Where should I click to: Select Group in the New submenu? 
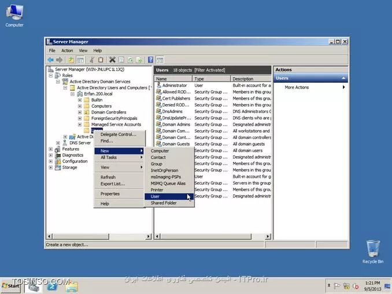click(169, 164)
